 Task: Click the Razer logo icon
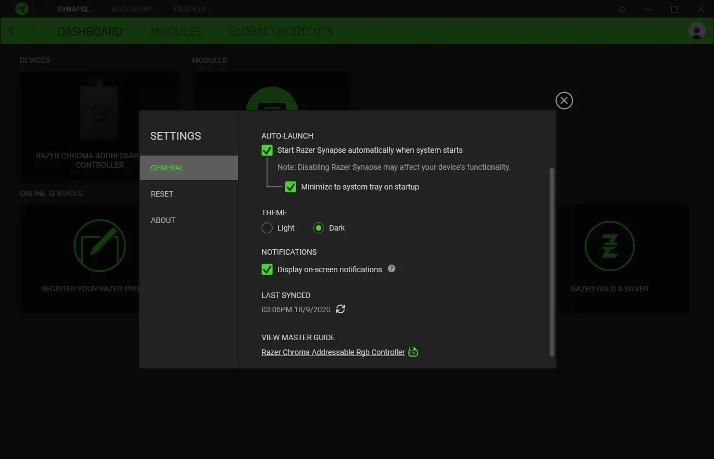pos(21,9)
